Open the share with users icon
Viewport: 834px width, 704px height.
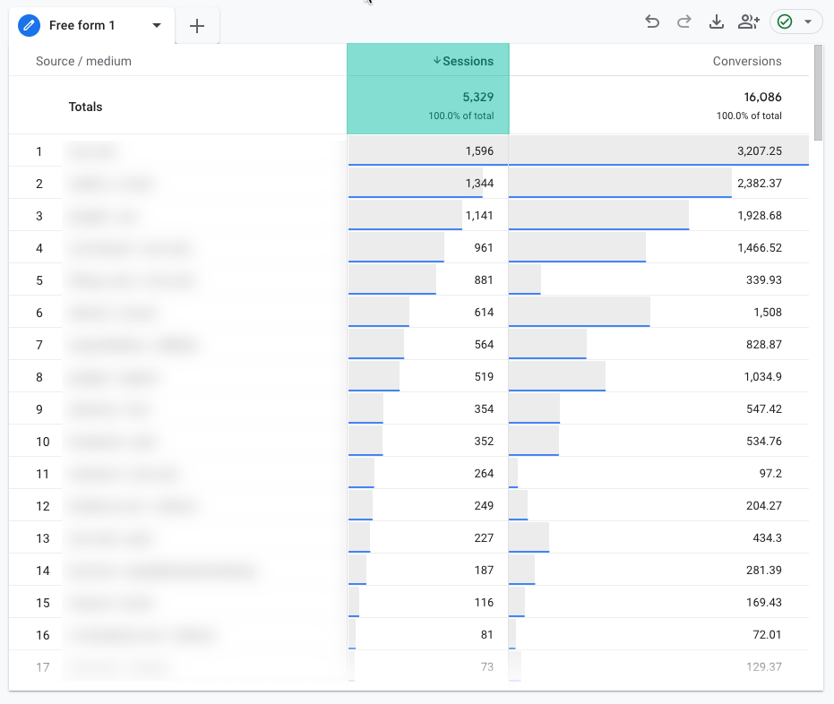coord(748,22)
